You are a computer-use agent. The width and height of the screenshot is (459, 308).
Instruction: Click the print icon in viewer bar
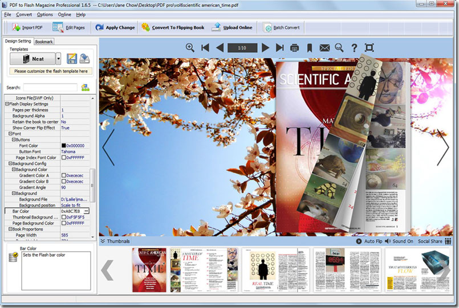294,48
